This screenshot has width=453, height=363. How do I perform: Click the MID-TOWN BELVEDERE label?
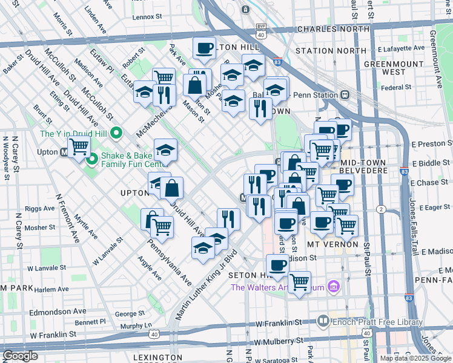pos(363,166)
